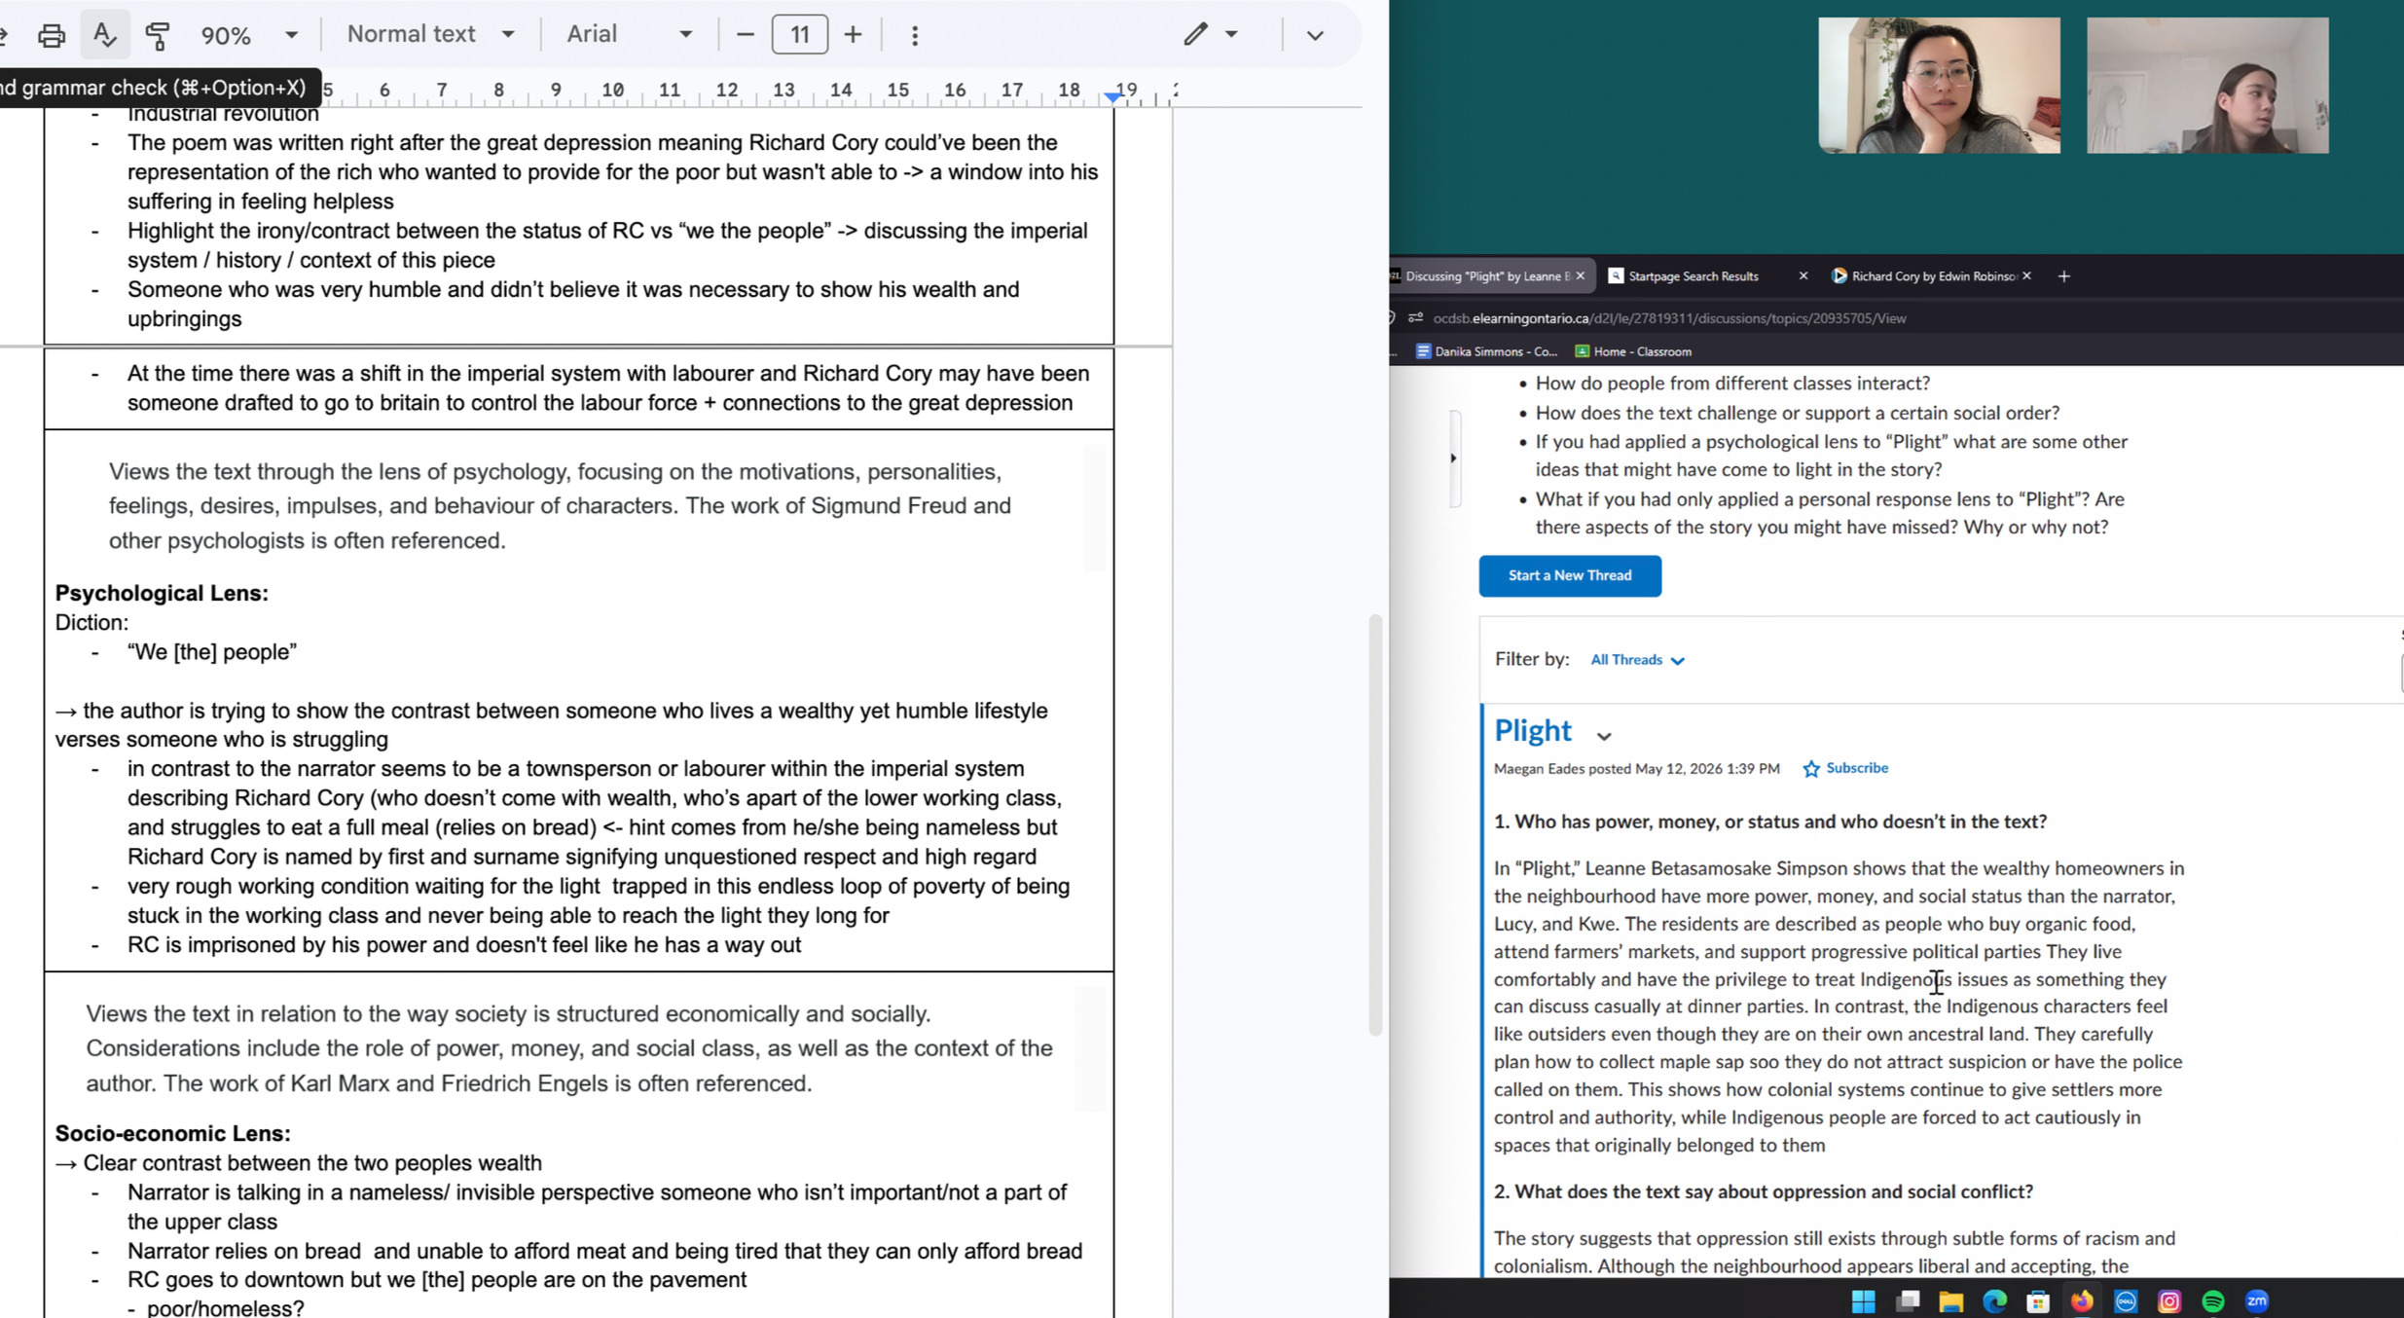Click the left participant's video thumbnail

coord(1938,86)
